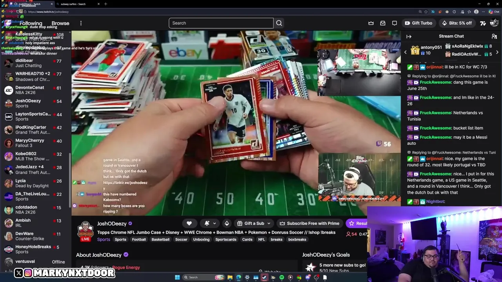Open the Twitch user avatar menu
Viewport: 502px width, 282px height.
click(x=494, y=23)
